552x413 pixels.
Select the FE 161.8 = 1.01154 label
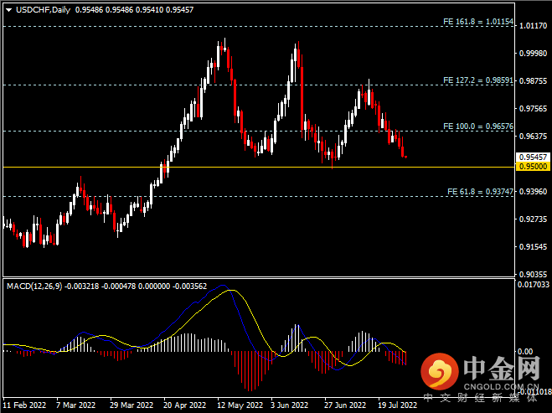[x=478, y=22]
